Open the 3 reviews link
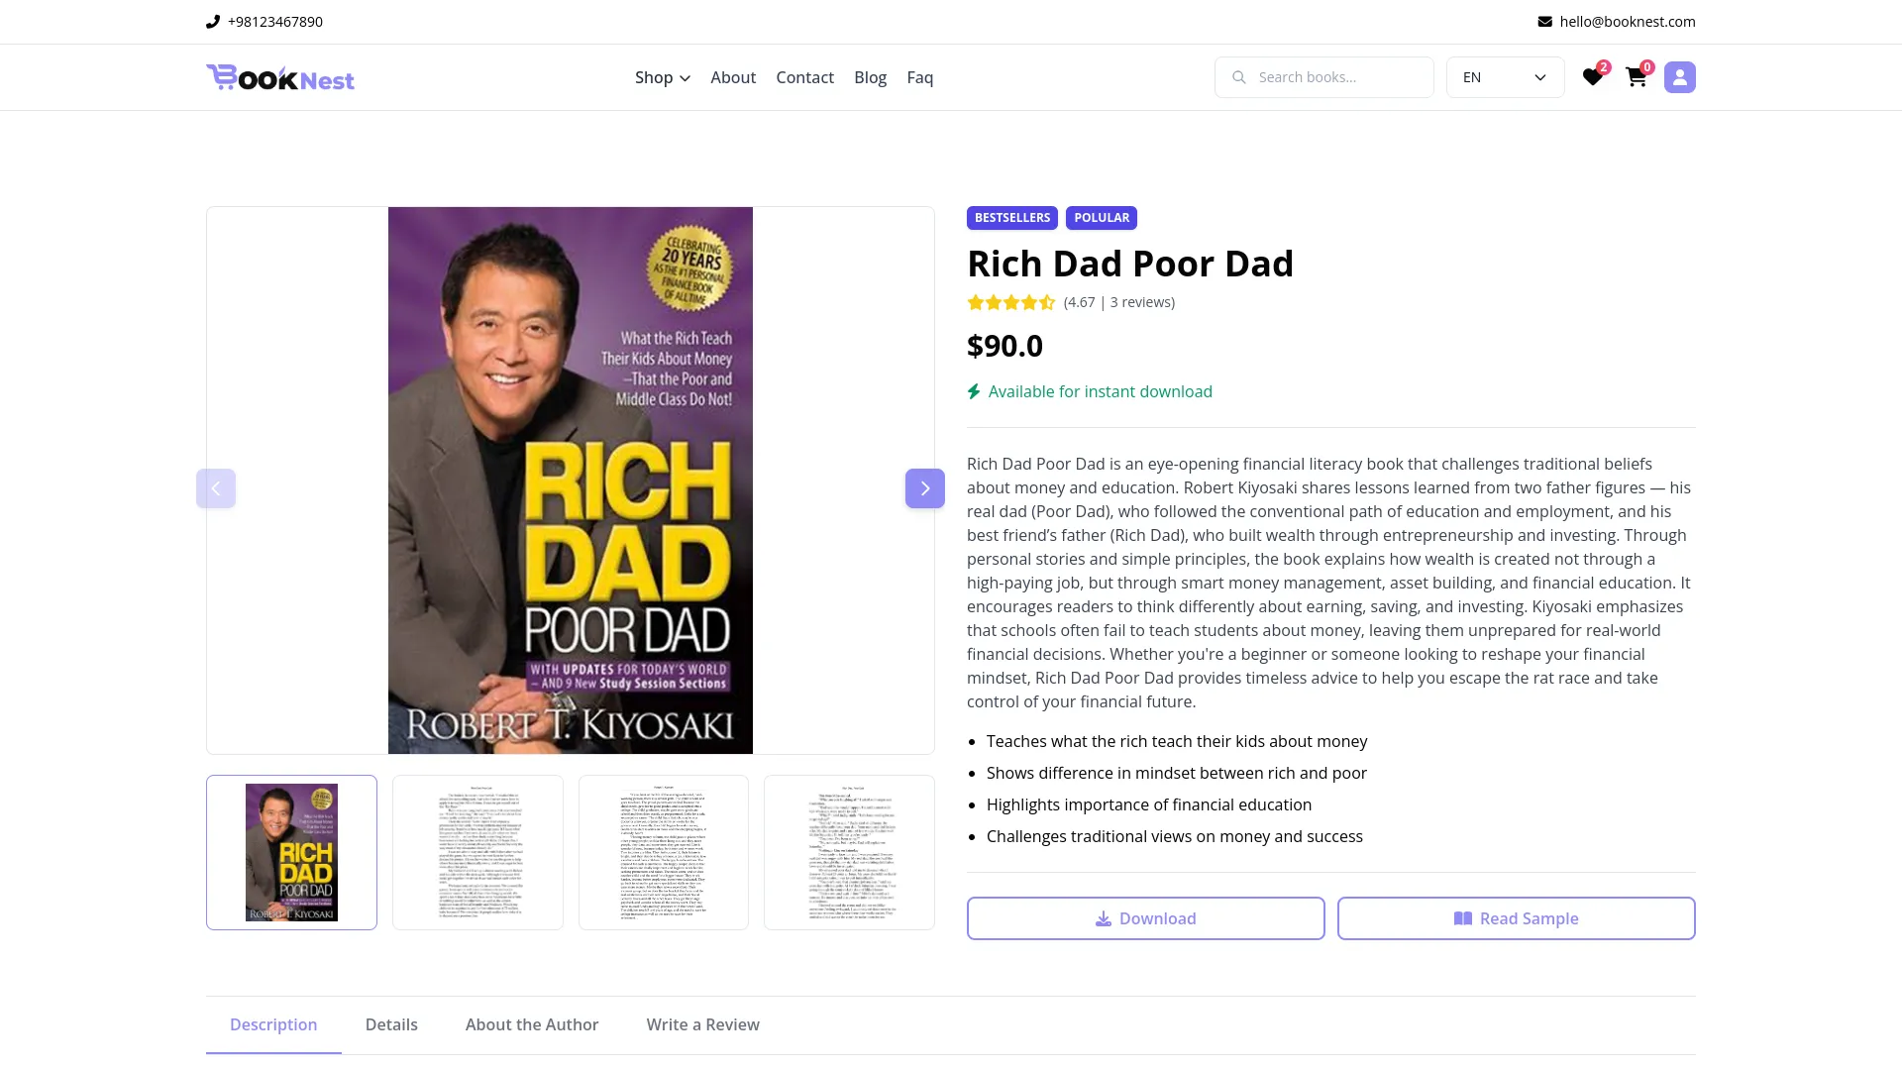The image size is (1902, 1070). (1141, 302)
